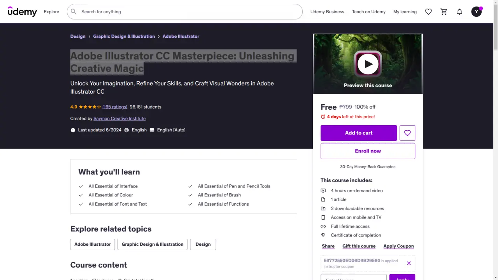Image resolution: width=498 pixels, height=280 pixels.
Task: Open Udemy Business menu item
Action: pos(327,12)
